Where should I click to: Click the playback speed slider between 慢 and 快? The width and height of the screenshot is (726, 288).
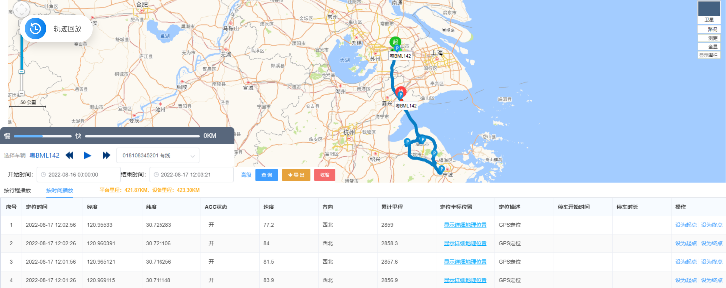pos(43,136)
